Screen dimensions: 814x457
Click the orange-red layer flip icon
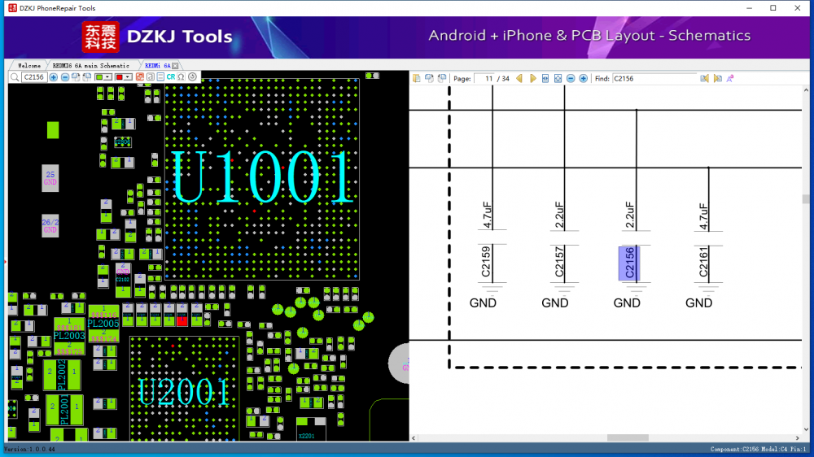click(x=140, y=77)
